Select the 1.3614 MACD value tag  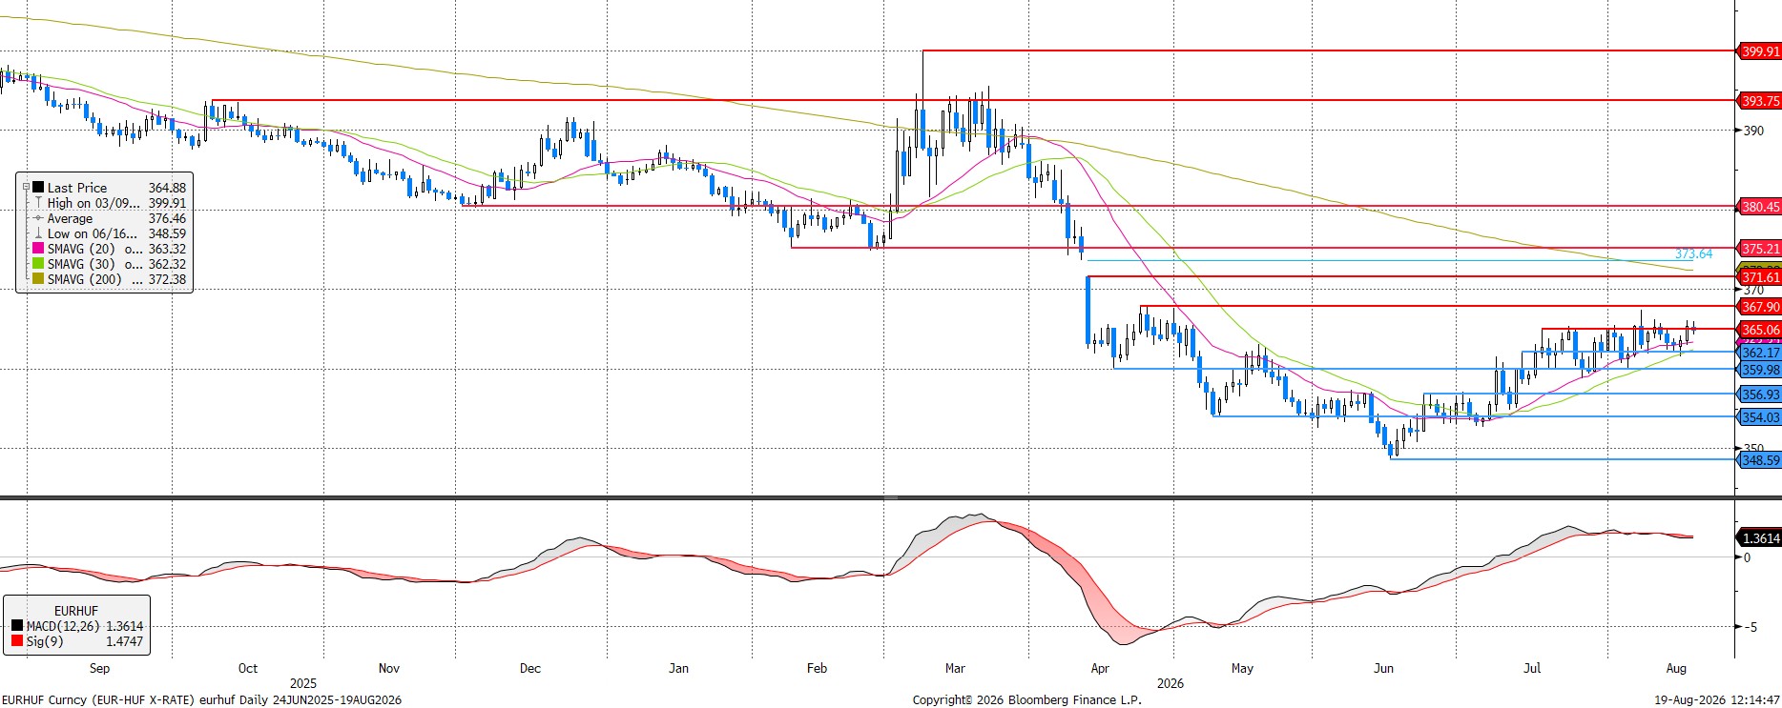1759,538
